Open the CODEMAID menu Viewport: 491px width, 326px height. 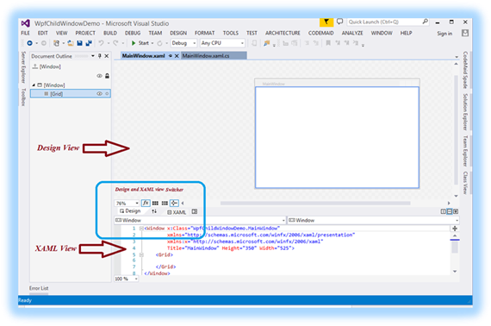tap(320, 33)
